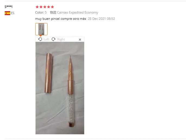Open reviewer S***l's name
The height and width of the screenshot is (140, 186).
[x=8, y=7]
